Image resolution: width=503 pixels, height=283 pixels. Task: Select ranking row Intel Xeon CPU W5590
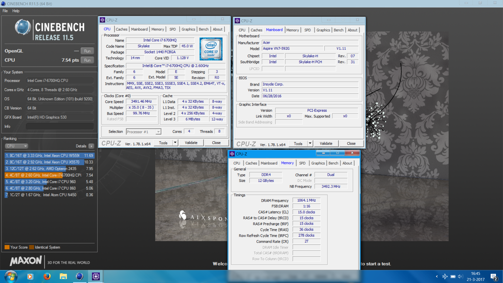tap(49, 155)
